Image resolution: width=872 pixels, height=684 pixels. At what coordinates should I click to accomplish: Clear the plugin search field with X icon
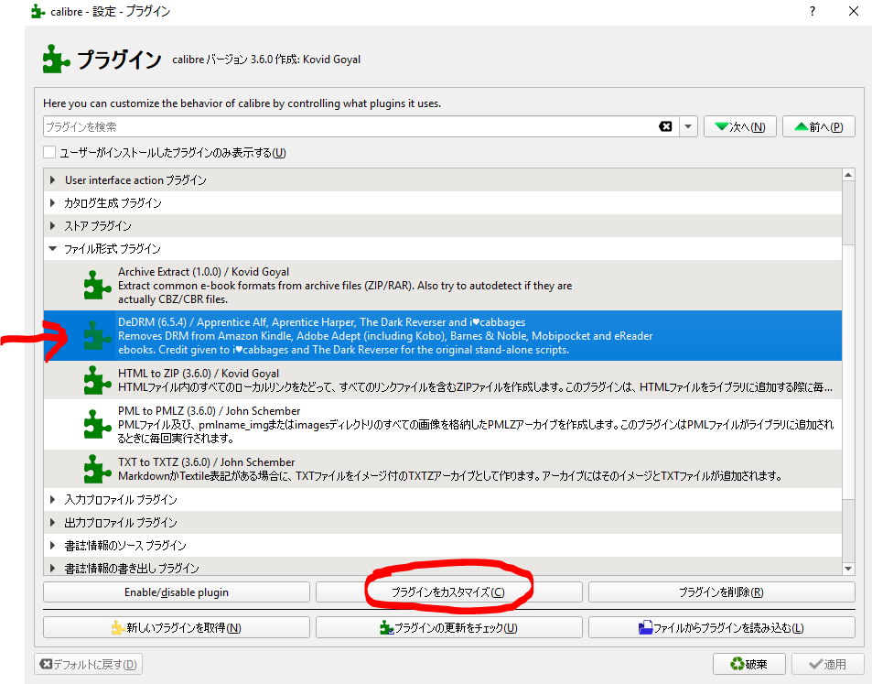pos(665,126)
